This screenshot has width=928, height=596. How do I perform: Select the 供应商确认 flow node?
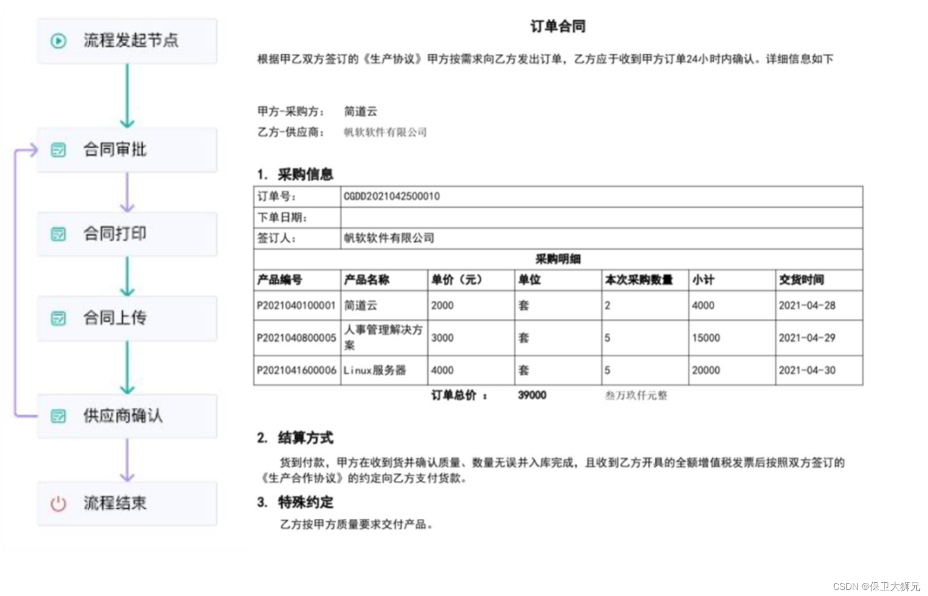click(127, 416)
